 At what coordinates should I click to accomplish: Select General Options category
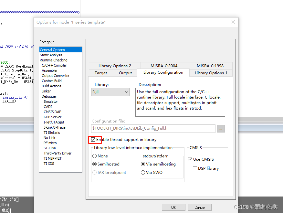click(60, 50)
